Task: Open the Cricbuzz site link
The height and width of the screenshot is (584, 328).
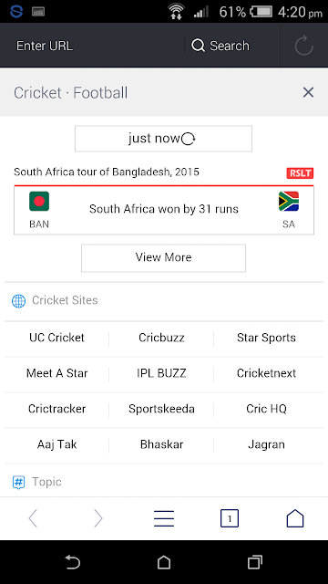Action: pos(161,338)
